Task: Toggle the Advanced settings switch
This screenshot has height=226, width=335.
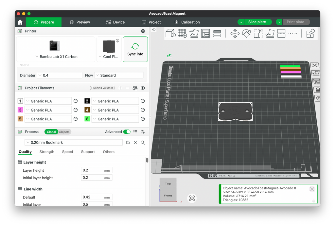Action: (x=127, y=132)
